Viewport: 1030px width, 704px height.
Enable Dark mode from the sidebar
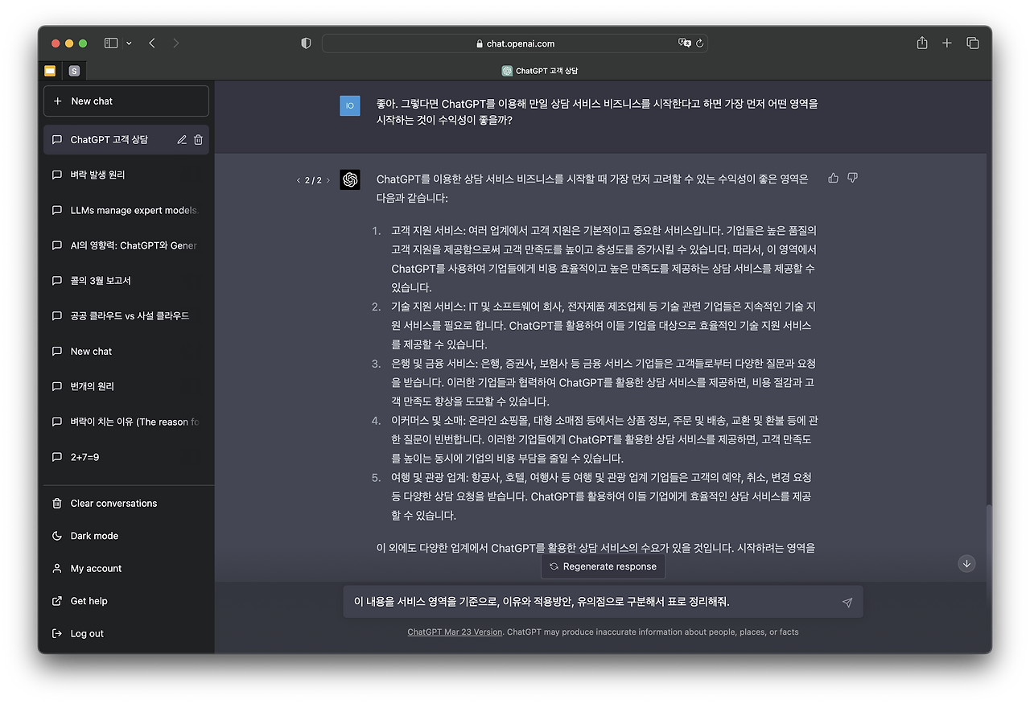(x=93, y=535)
